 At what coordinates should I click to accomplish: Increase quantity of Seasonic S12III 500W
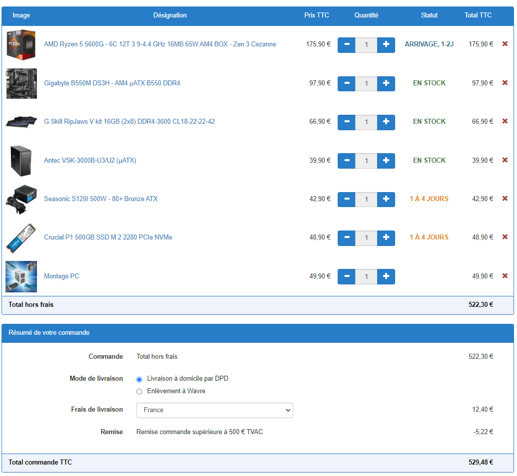386,199
